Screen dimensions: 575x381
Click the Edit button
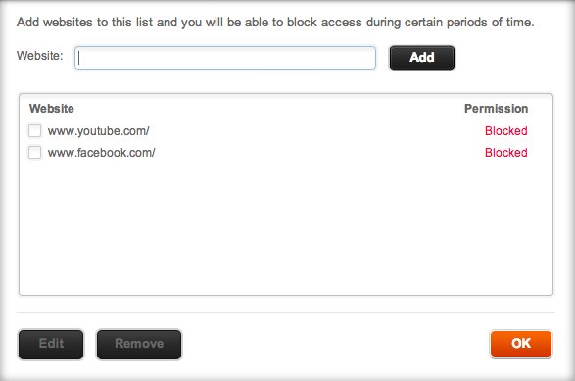tap(51, 345)
